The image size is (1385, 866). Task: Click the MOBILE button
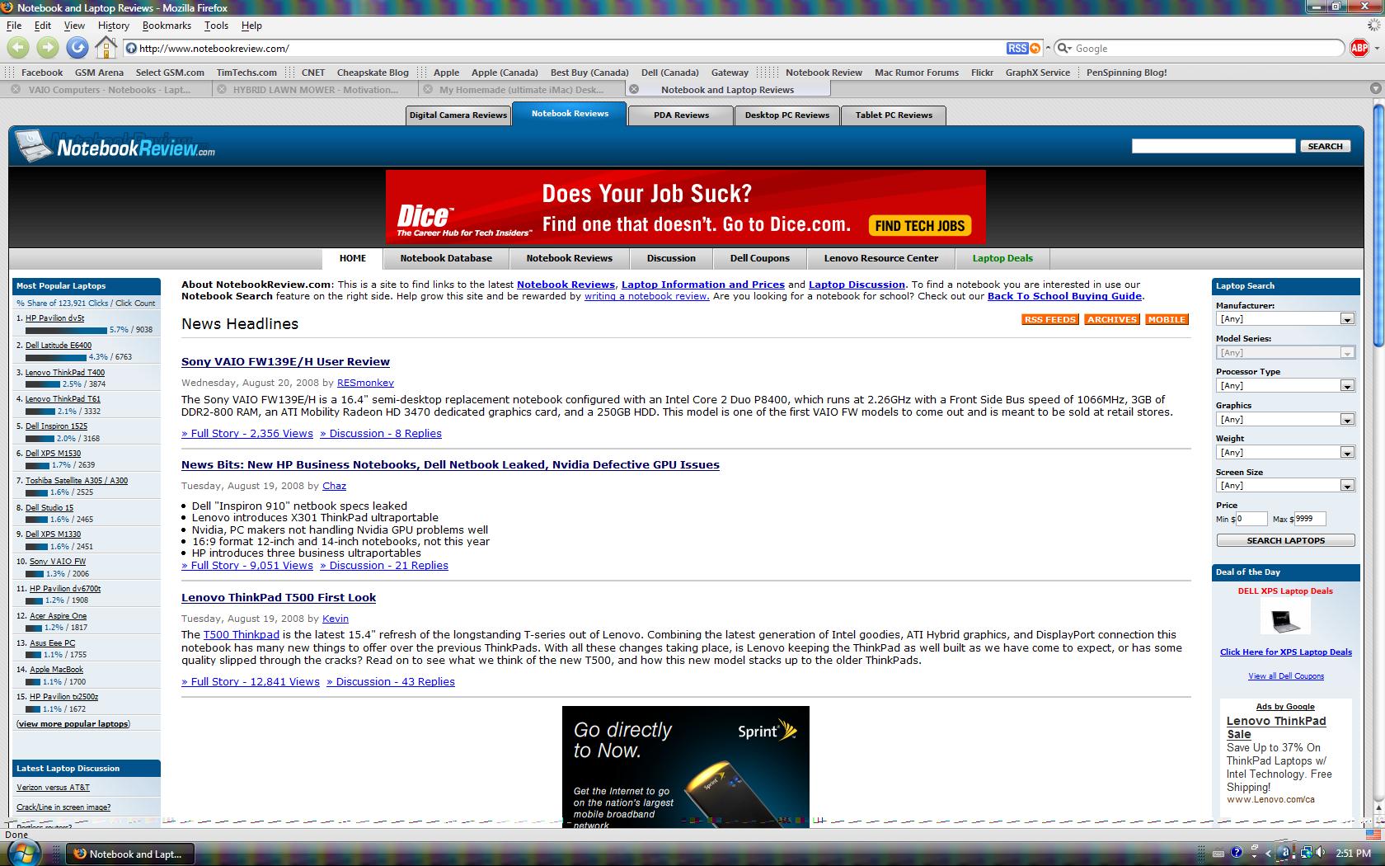tap(1167, 319)
